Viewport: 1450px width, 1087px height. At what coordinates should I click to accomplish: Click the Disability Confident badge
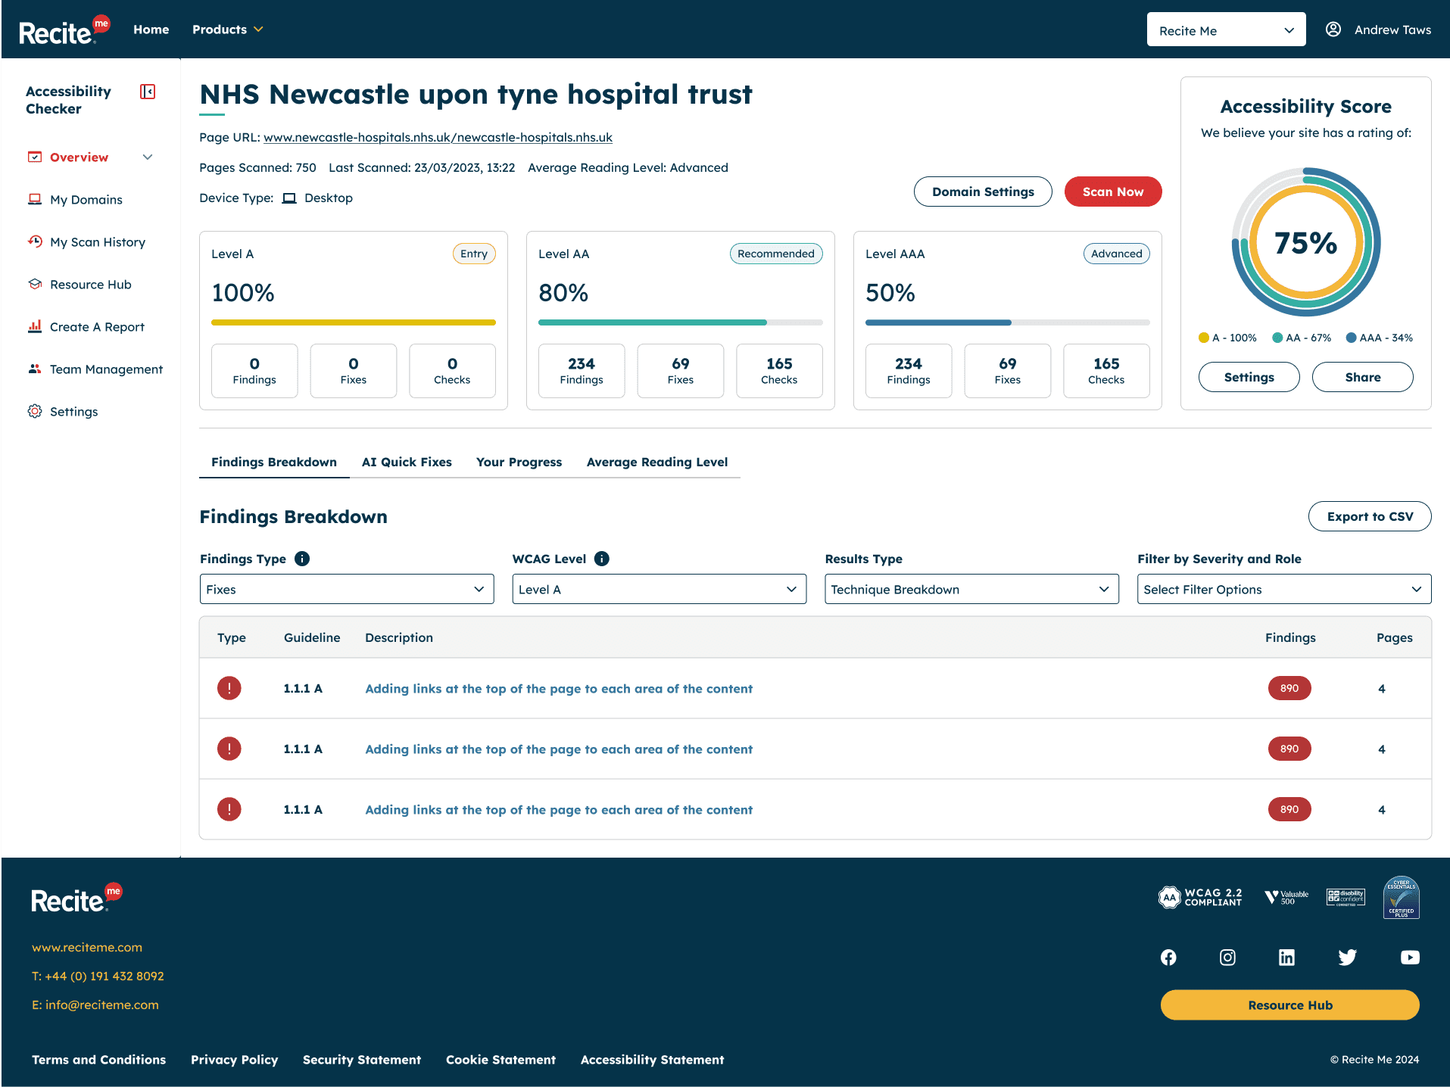(x=1346, y=898)
